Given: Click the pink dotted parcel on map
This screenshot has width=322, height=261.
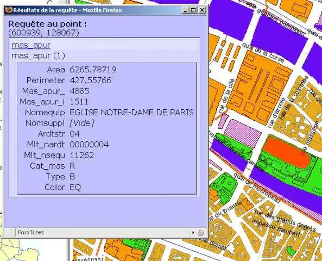Looking at the screenshot, I should click(243, 133).
